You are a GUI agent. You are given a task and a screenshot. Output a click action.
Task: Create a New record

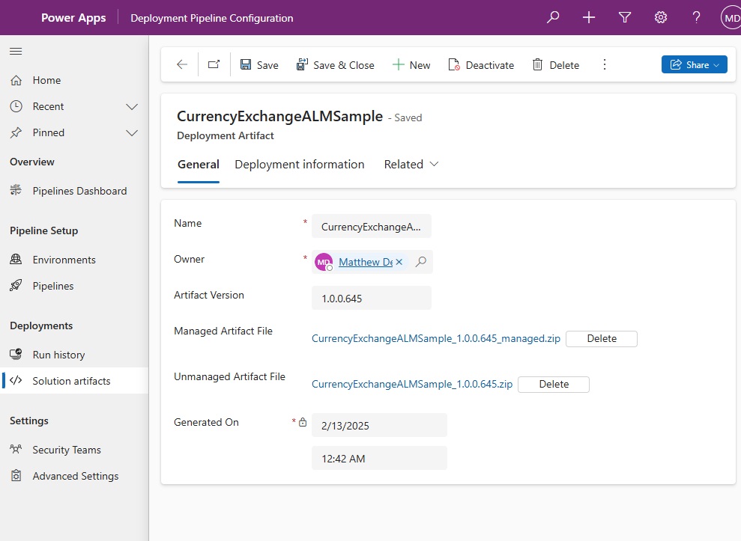411,64
